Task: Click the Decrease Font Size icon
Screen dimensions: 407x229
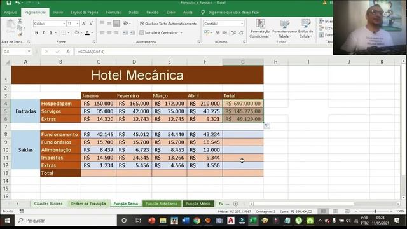Action: click(91, 24)
